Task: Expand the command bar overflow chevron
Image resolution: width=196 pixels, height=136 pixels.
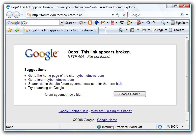Action: (187, 28)
